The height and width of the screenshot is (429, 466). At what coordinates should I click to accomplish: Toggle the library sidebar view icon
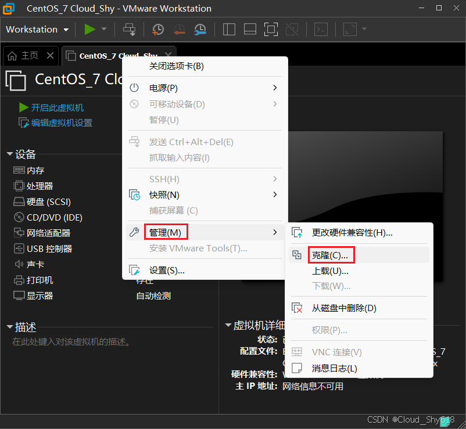pyautogui.click(x=229, y=30)
